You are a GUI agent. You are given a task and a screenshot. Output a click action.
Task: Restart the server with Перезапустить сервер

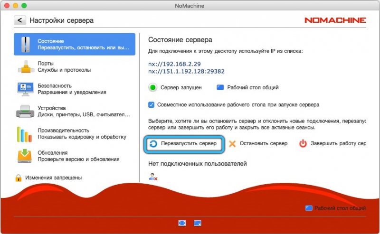[184, 144]
